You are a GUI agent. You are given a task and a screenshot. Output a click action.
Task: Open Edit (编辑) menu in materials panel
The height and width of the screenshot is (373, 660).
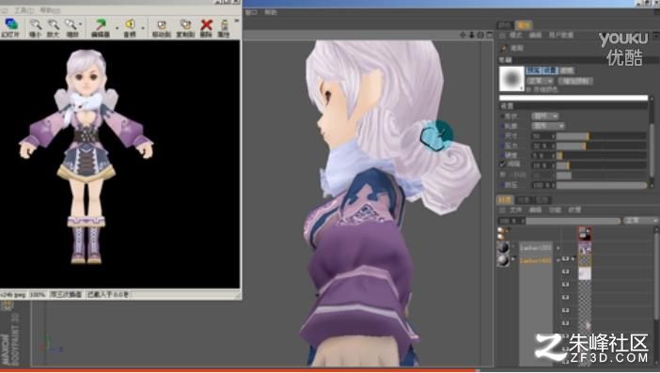coord(535,210)
